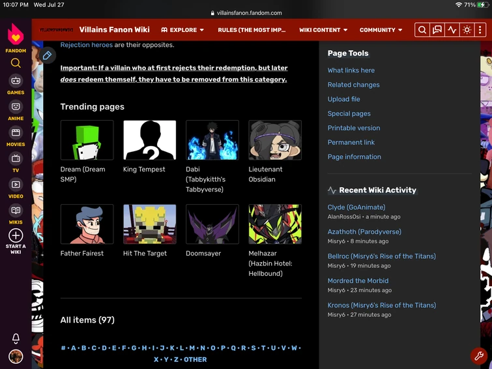492x369 pixels.
Task: Open the wiki search magnifier in header
Action: pos(422,30)
